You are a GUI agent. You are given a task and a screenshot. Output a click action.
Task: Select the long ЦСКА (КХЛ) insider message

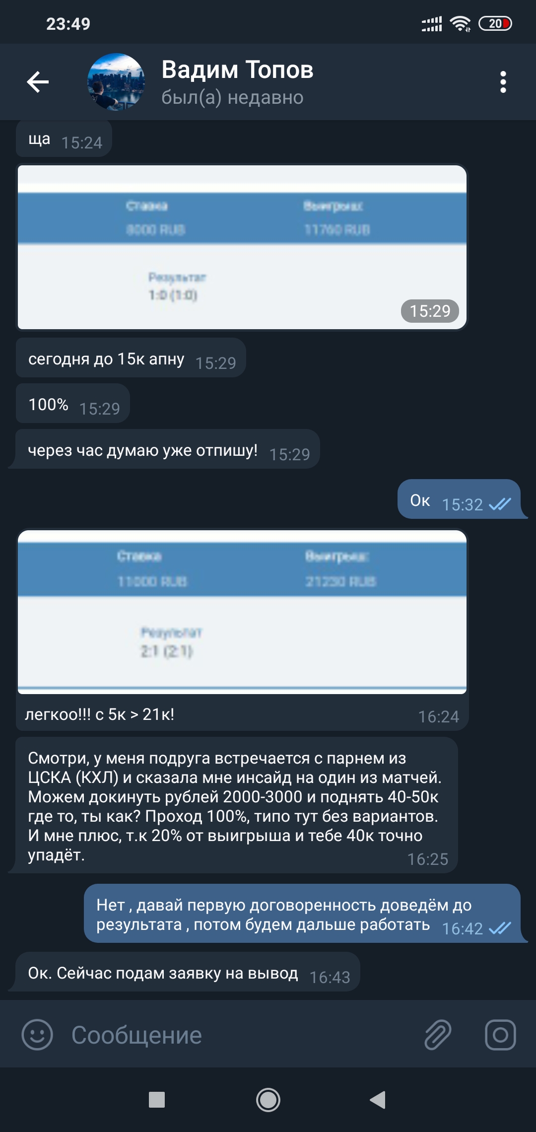point(237,805)
